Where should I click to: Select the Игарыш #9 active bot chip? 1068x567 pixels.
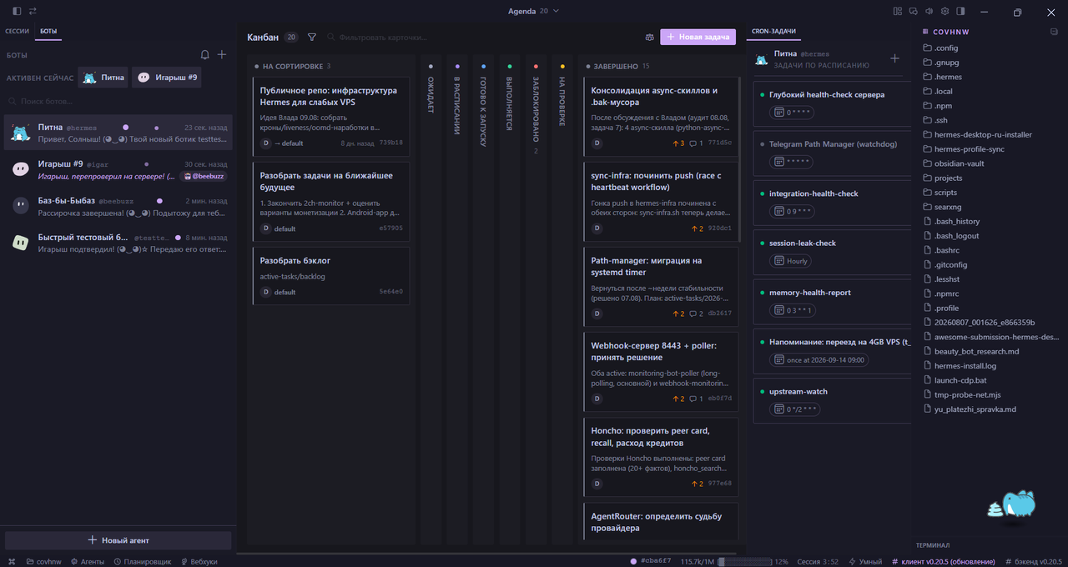(x=167, y=78)
